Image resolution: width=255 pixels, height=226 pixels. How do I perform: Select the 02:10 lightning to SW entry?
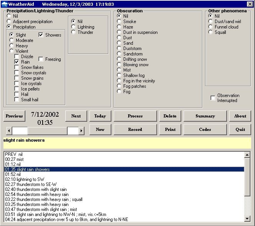click(x=124, y=179)
